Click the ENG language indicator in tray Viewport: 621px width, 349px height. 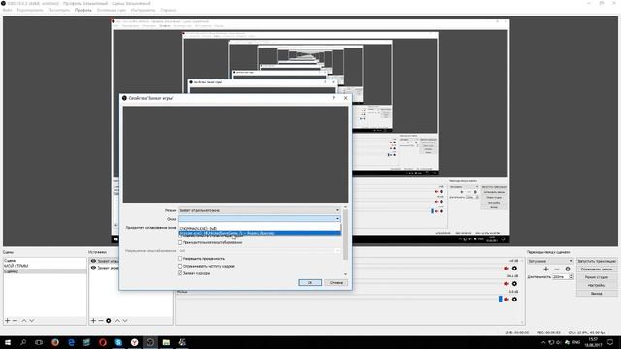coord(576,342)
